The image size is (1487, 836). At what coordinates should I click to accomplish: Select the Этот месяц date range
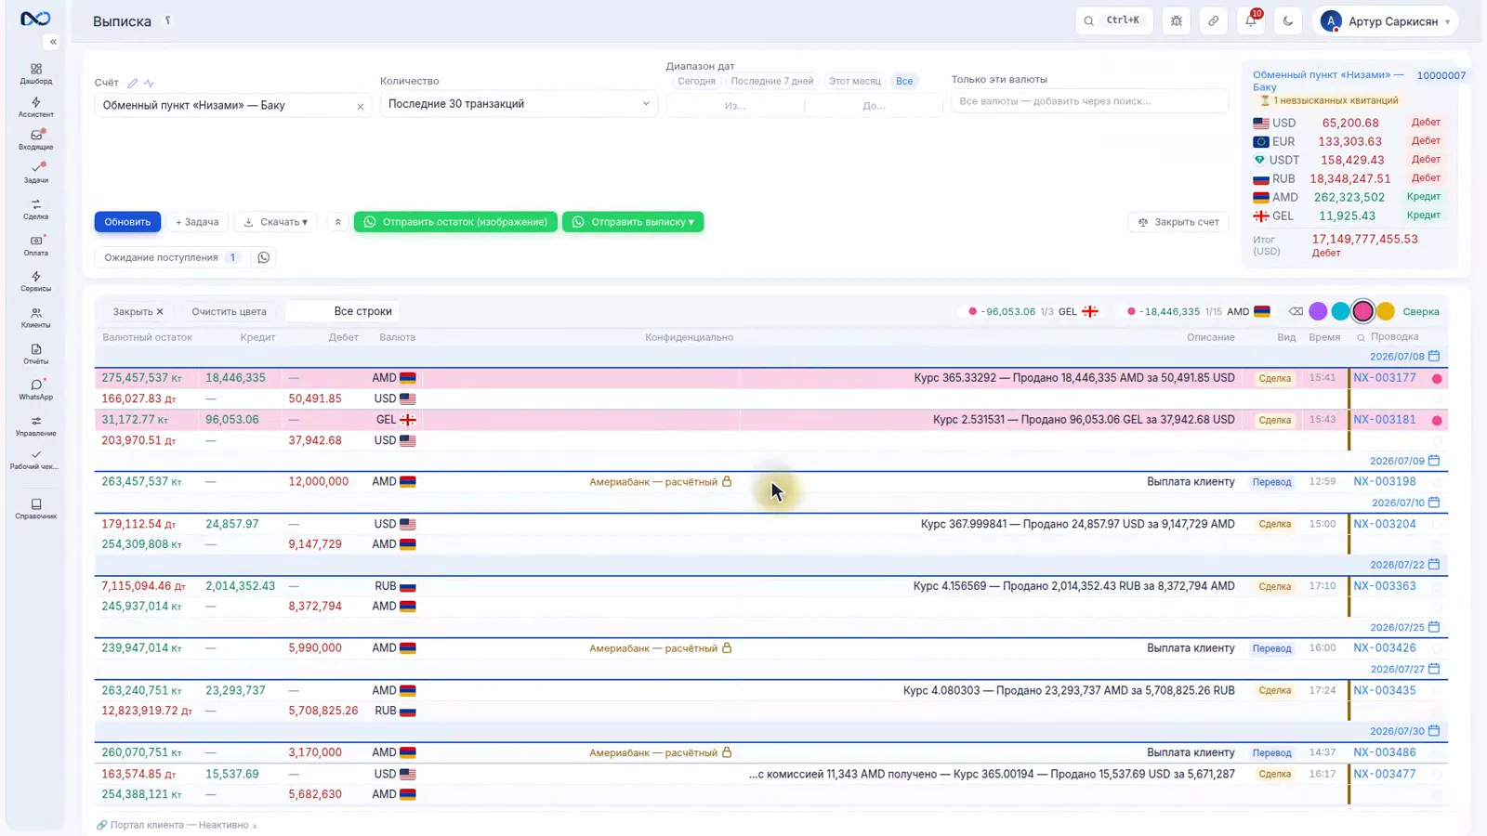point(855,81)
